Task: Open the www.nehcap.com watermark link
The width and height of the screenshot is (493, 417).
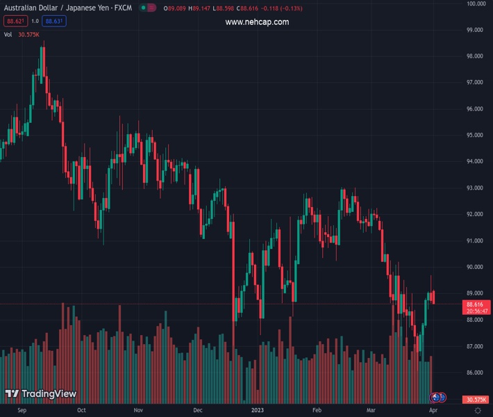Action: click(257, 22)
